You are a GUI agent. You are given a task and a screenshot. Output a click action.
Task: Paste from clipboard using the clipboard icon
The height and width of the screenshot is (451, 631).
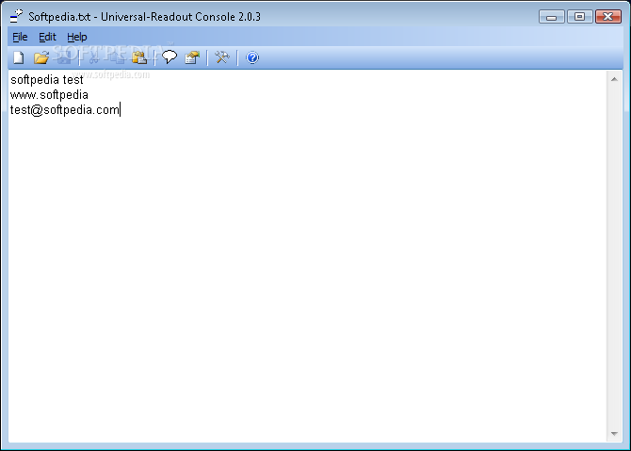tap(139, 57)
